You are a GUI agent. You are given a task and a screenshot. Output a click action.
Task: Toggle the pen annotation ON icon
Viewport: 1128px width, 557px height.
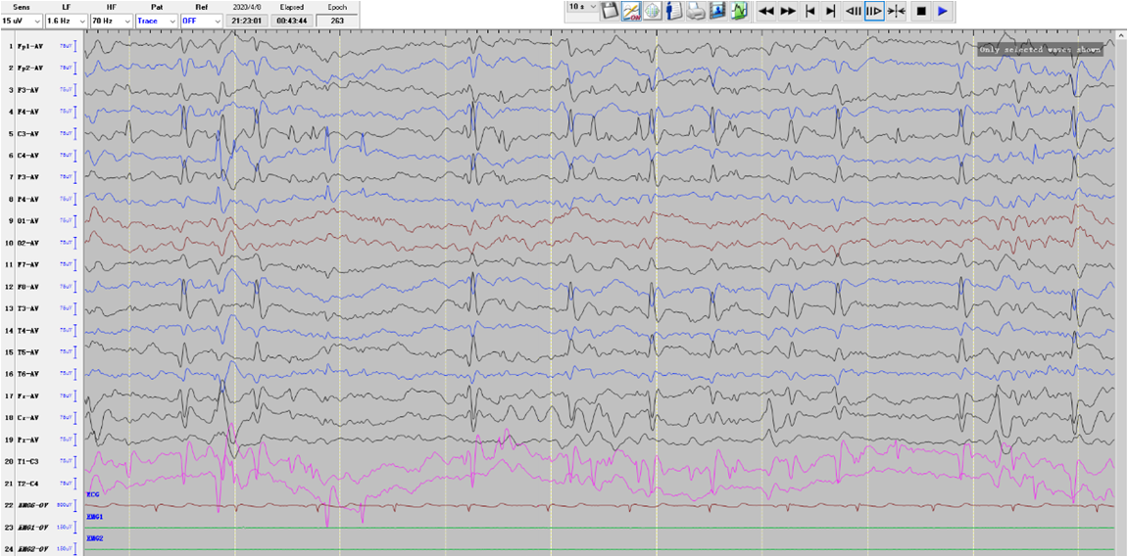(x=631, y=11)
